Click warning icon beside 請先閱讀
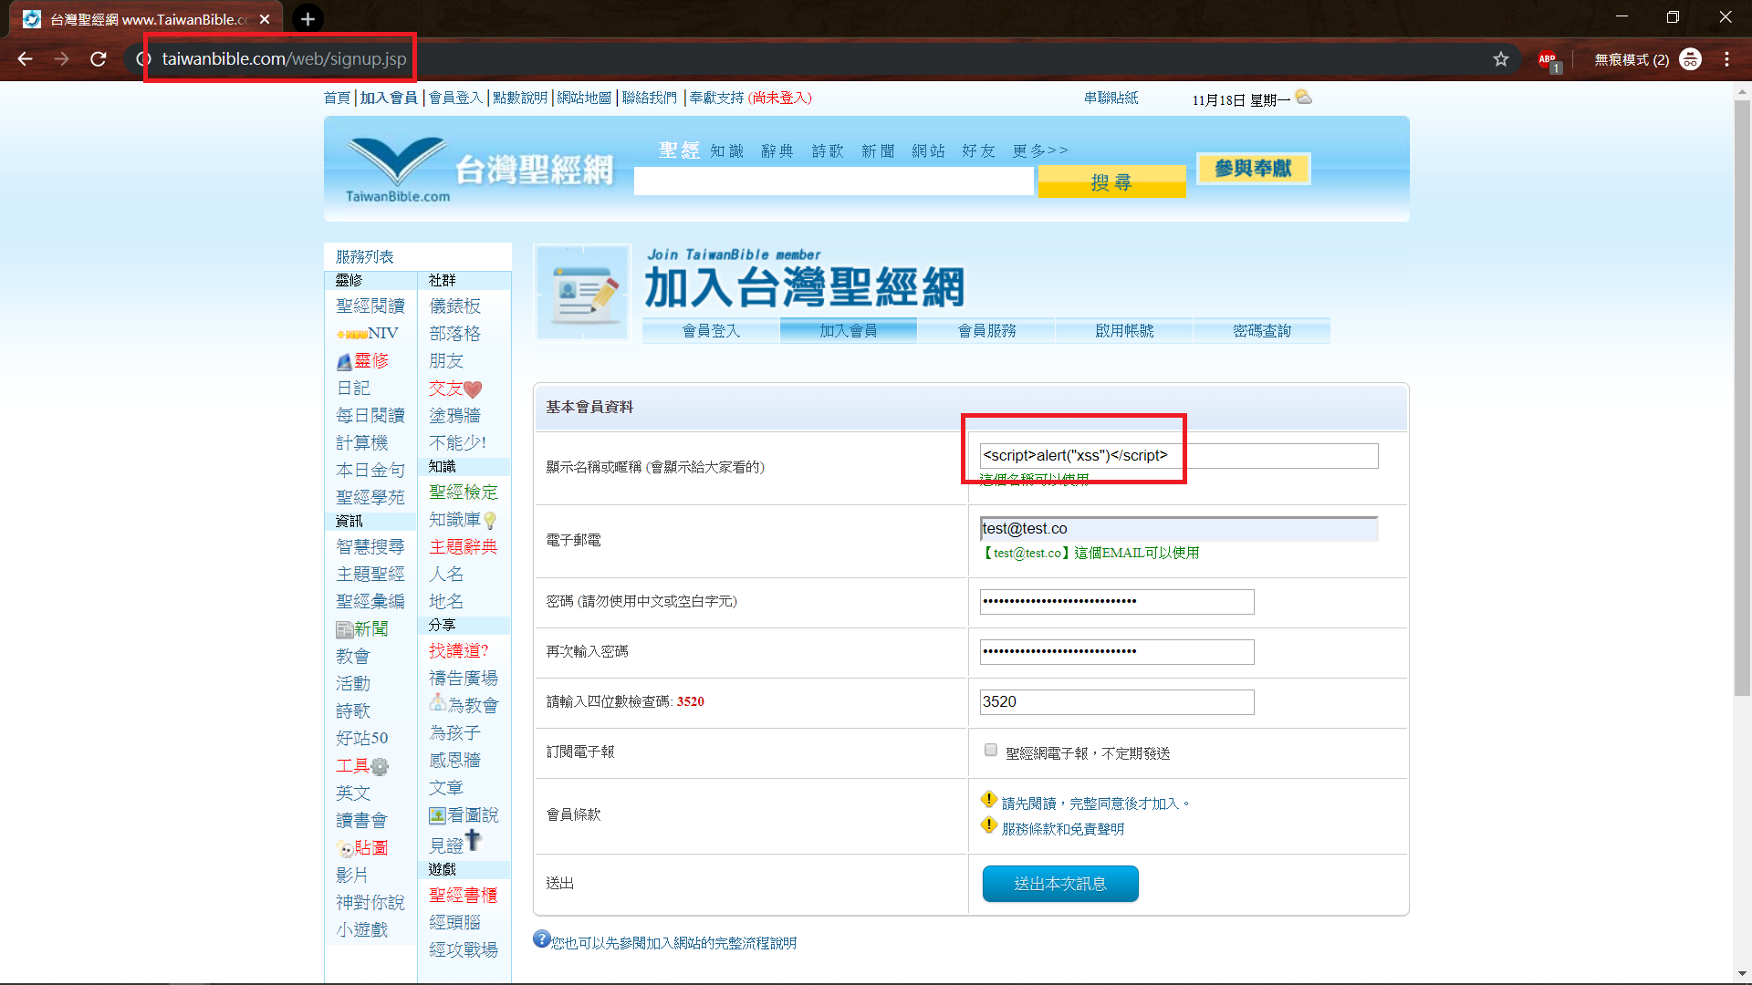The height and width of the screenshot is (985, 1752). (988, 801)
